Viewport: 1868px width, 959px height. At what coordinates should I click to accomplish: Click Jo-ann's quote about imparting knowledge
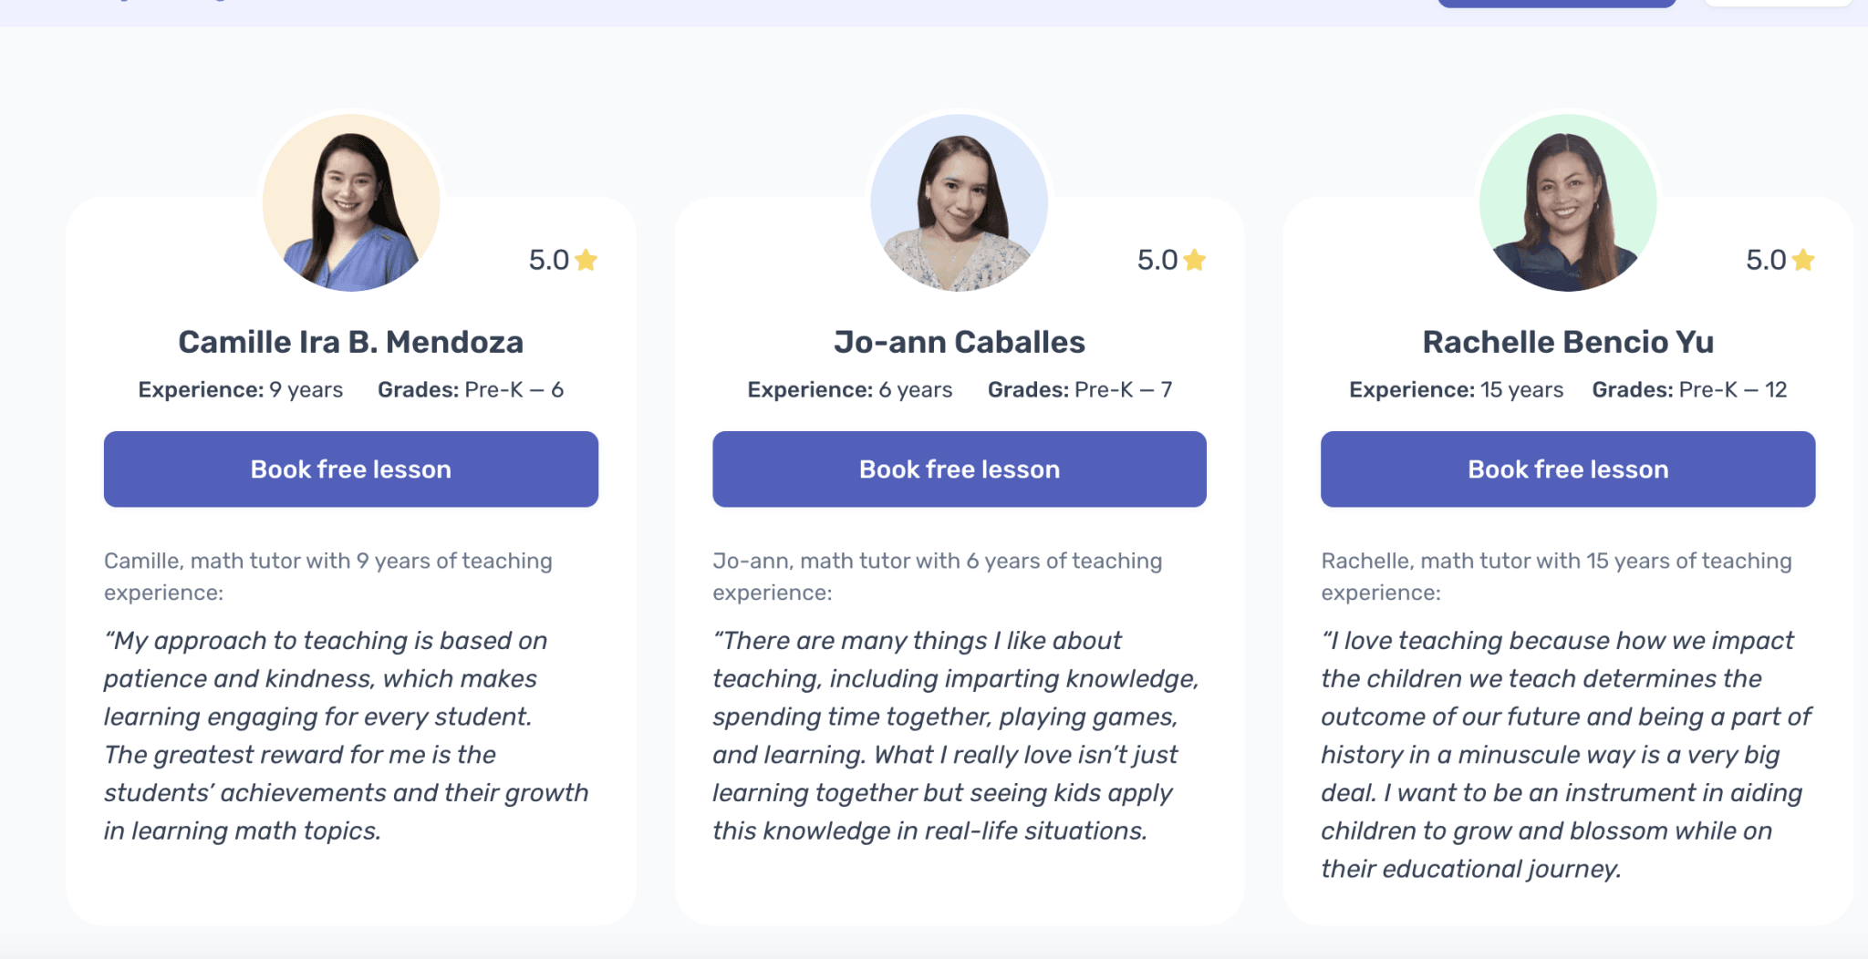pos(953,736)
